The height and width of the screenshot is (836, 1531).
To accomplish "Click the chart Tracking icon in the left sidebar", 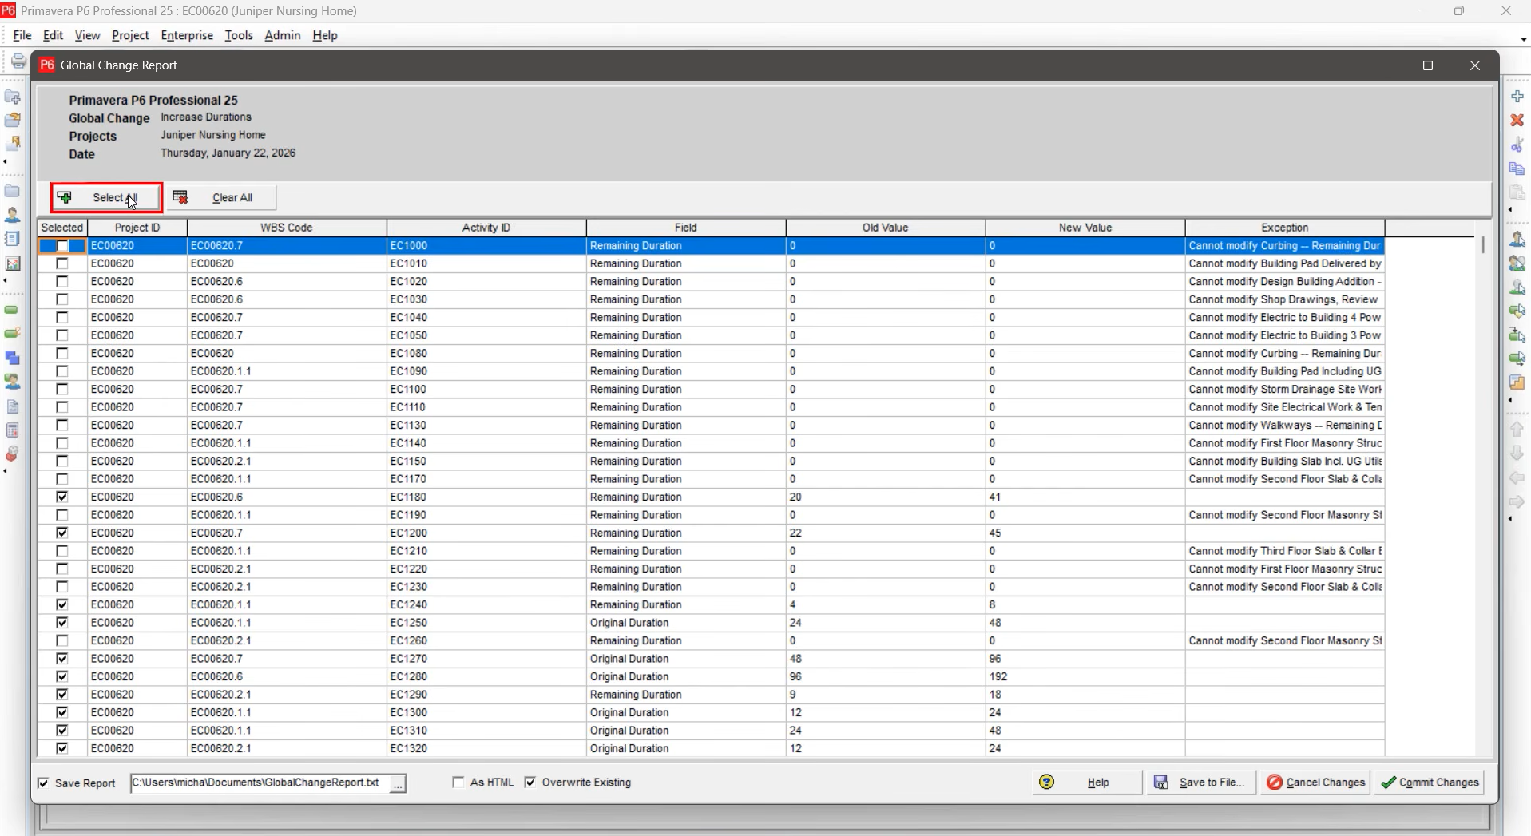I will coord(13,263).
